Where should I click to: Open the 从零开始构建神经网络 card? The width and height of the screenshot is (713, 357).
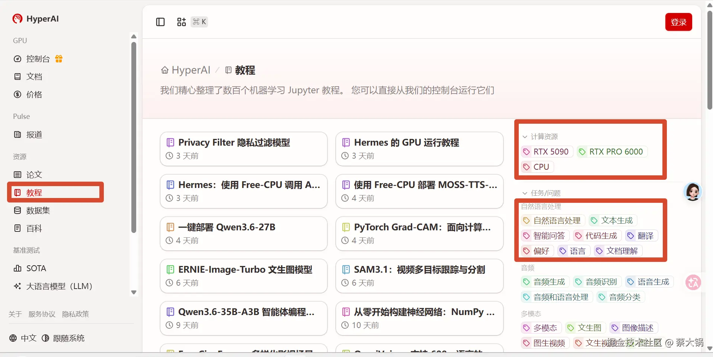pyautogui.click(x=419, y=318)
